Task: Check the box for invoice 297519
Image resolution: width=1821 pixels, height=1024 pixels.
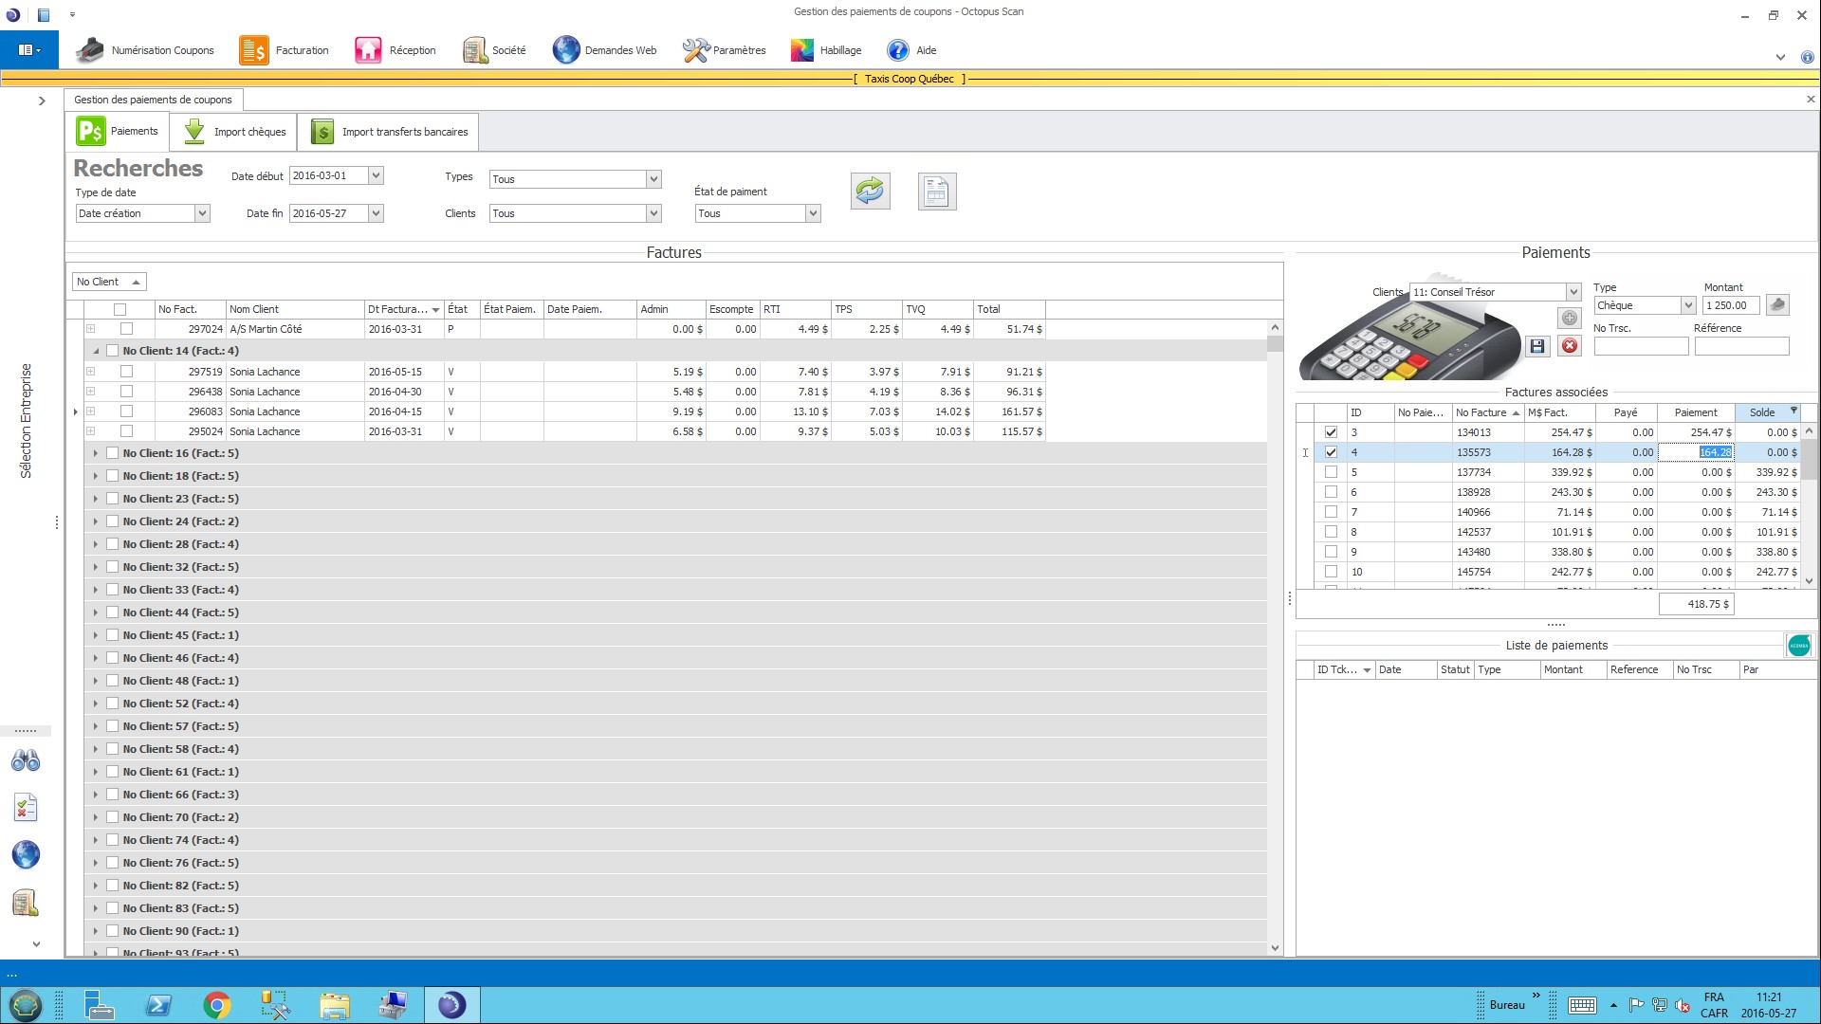Action: point(126,372)
